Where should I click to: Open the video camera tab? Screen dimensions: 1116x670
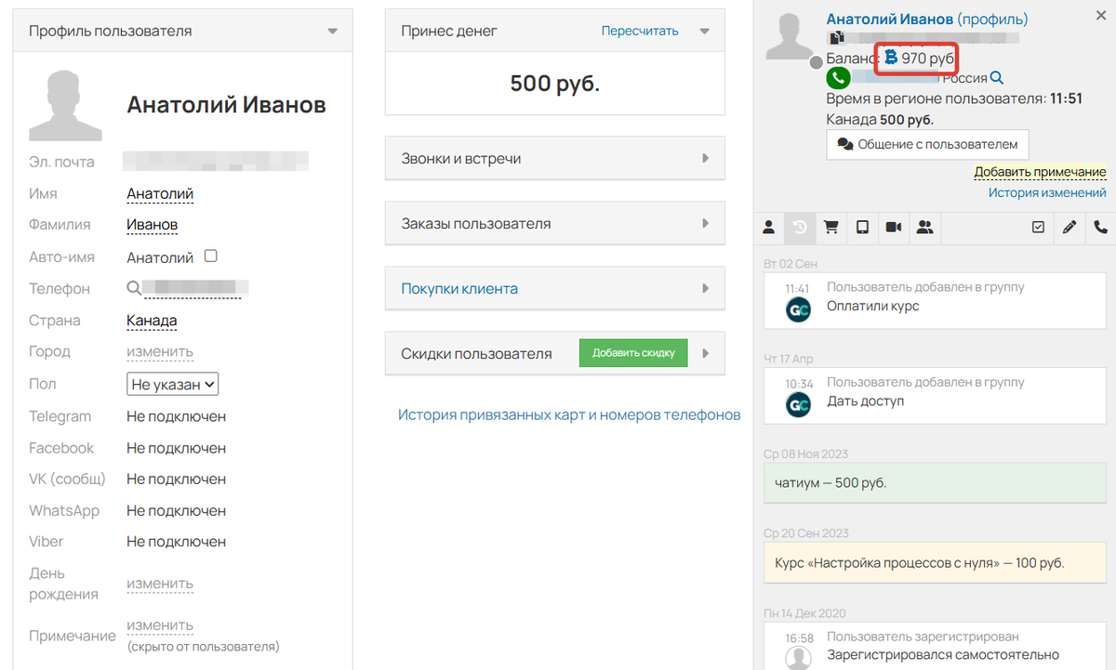894,228
